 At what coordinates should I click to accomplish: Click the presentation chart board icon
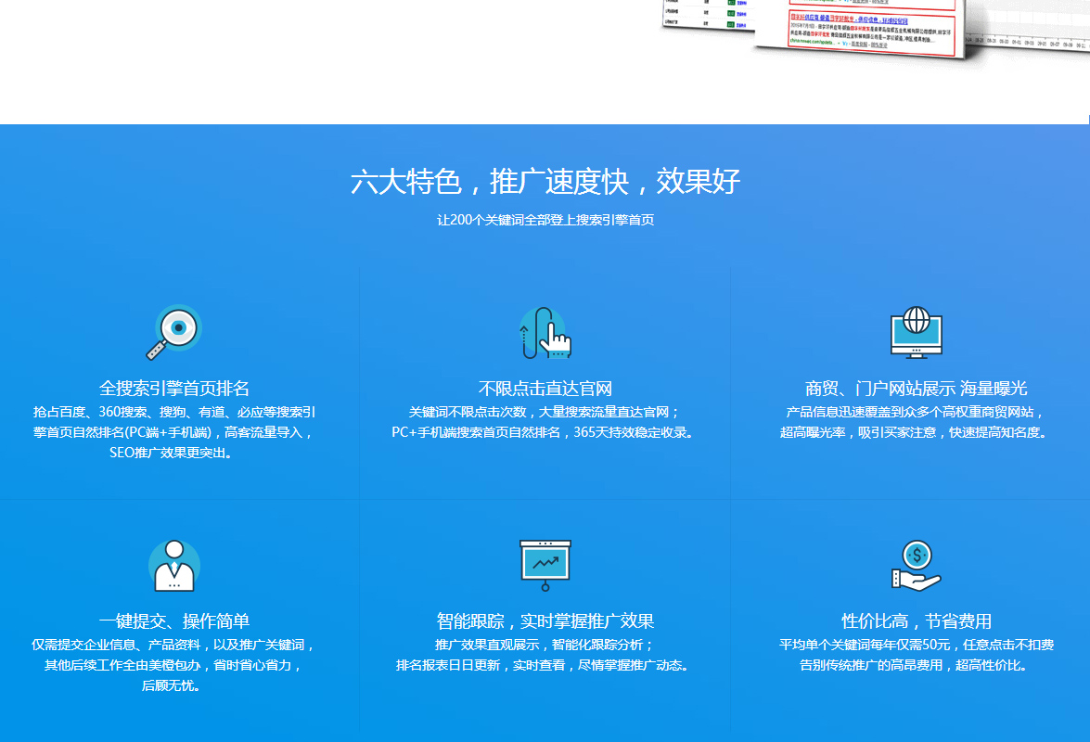[x=545, y=565]
